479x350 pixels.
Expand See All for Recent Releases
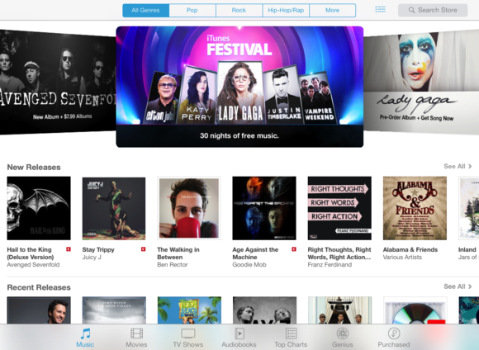coord(458,286)
